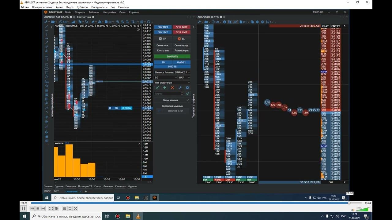Screen dimensions: 392x220
Task: Expand trading panel with the arrow beside SELL MKT
Action: tap(193, 27)
